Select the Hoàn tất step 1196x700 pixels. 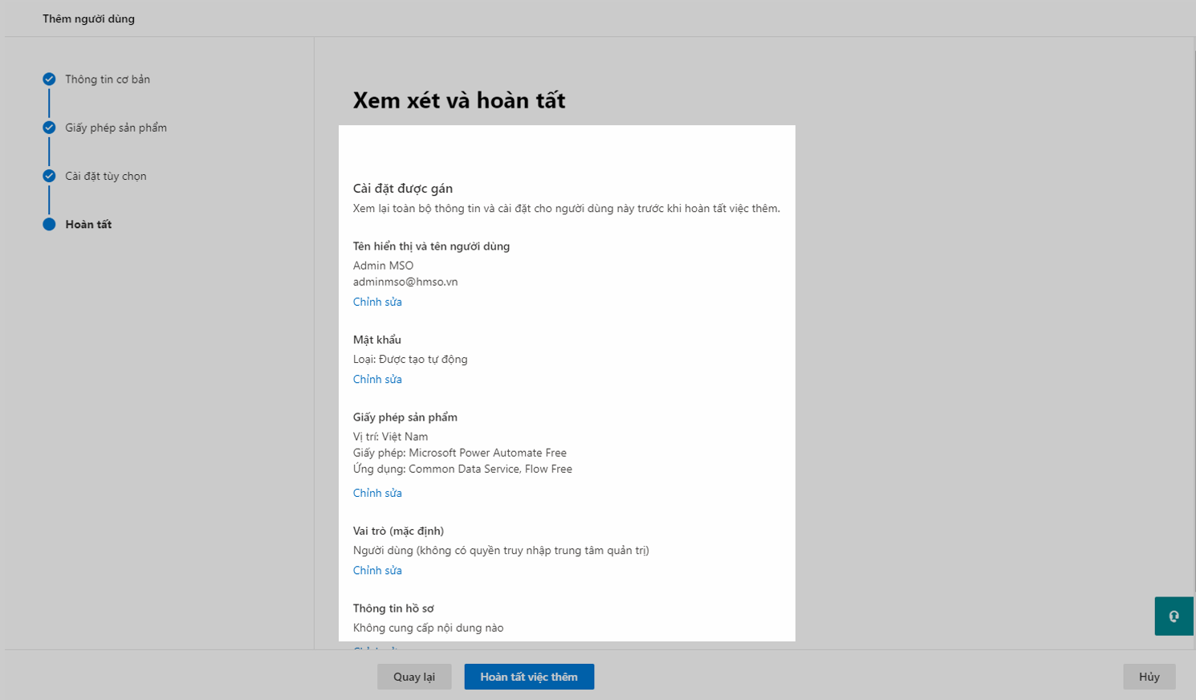pyautogui.click(x=88, y=224)
